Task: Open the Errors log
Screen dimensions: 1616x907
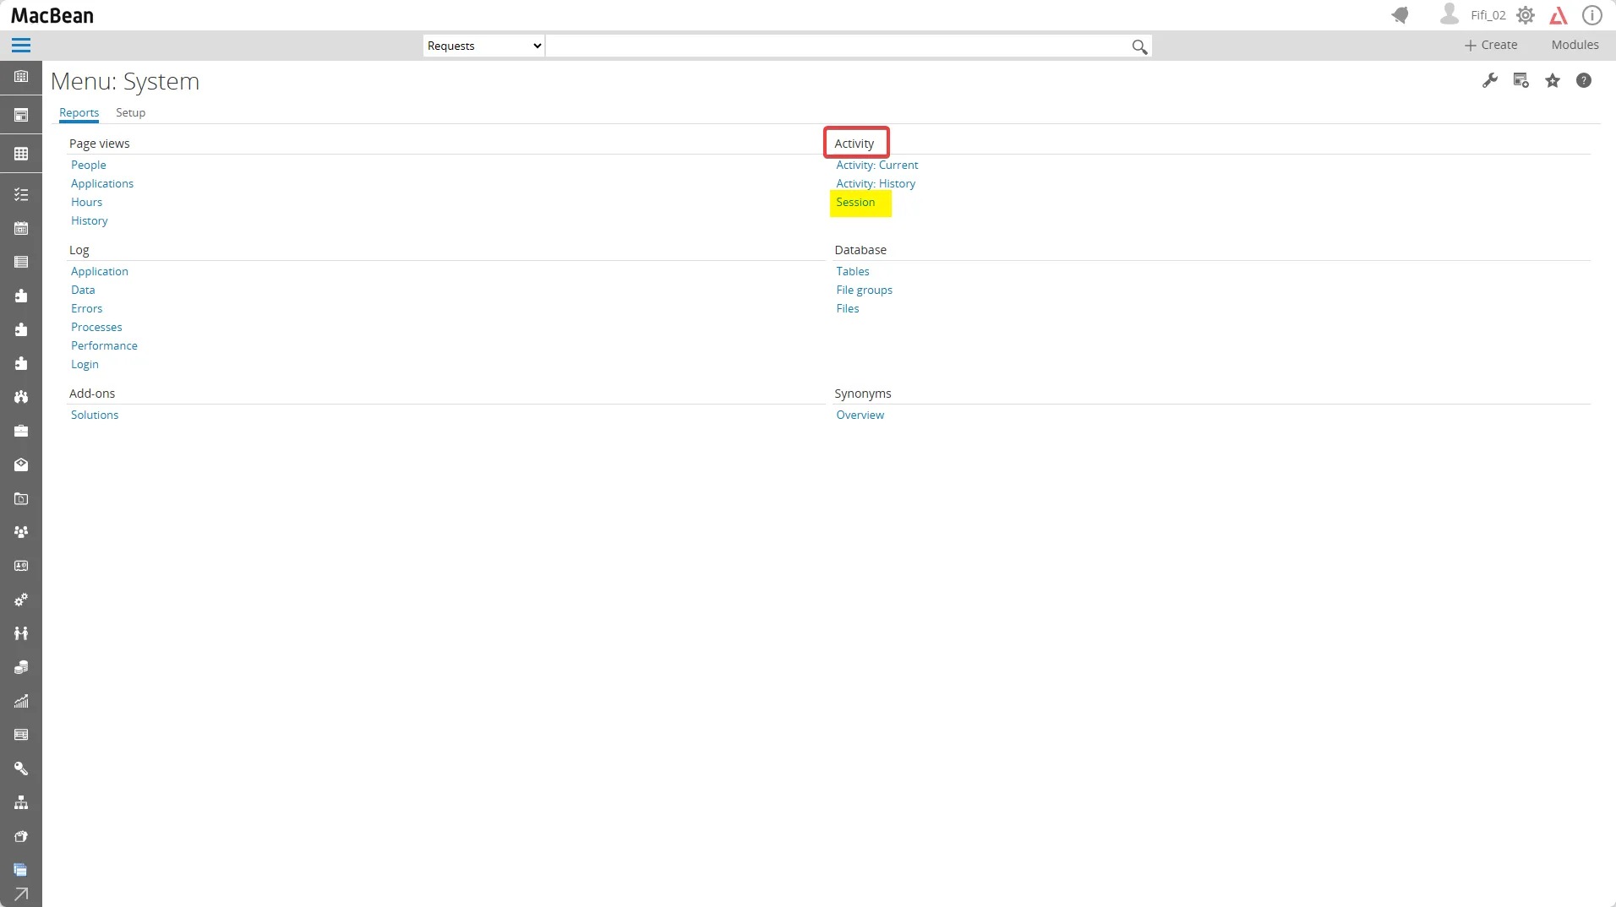Action: coord(86,308)
